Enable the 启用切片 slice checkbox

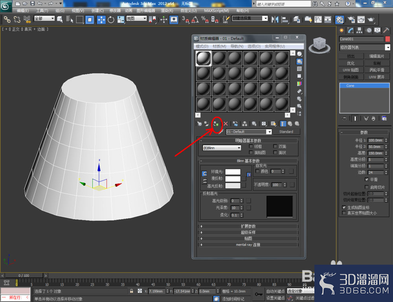(367, 187)
